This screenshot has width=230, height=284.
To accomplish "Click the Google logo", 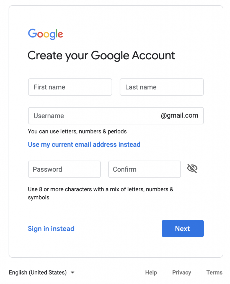I will tap(45, 34).
